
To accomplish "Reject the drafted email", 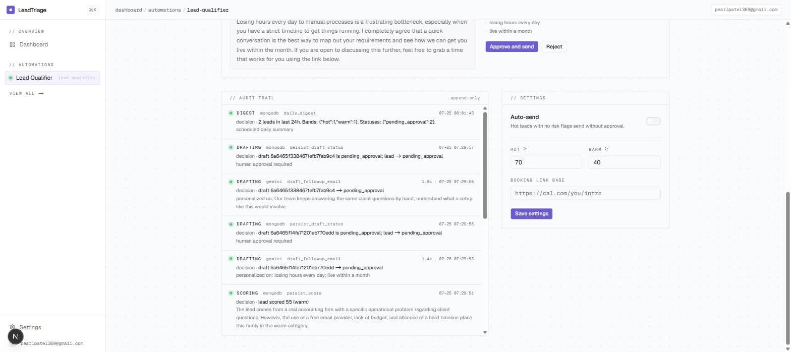I will (x=554, y=46).
